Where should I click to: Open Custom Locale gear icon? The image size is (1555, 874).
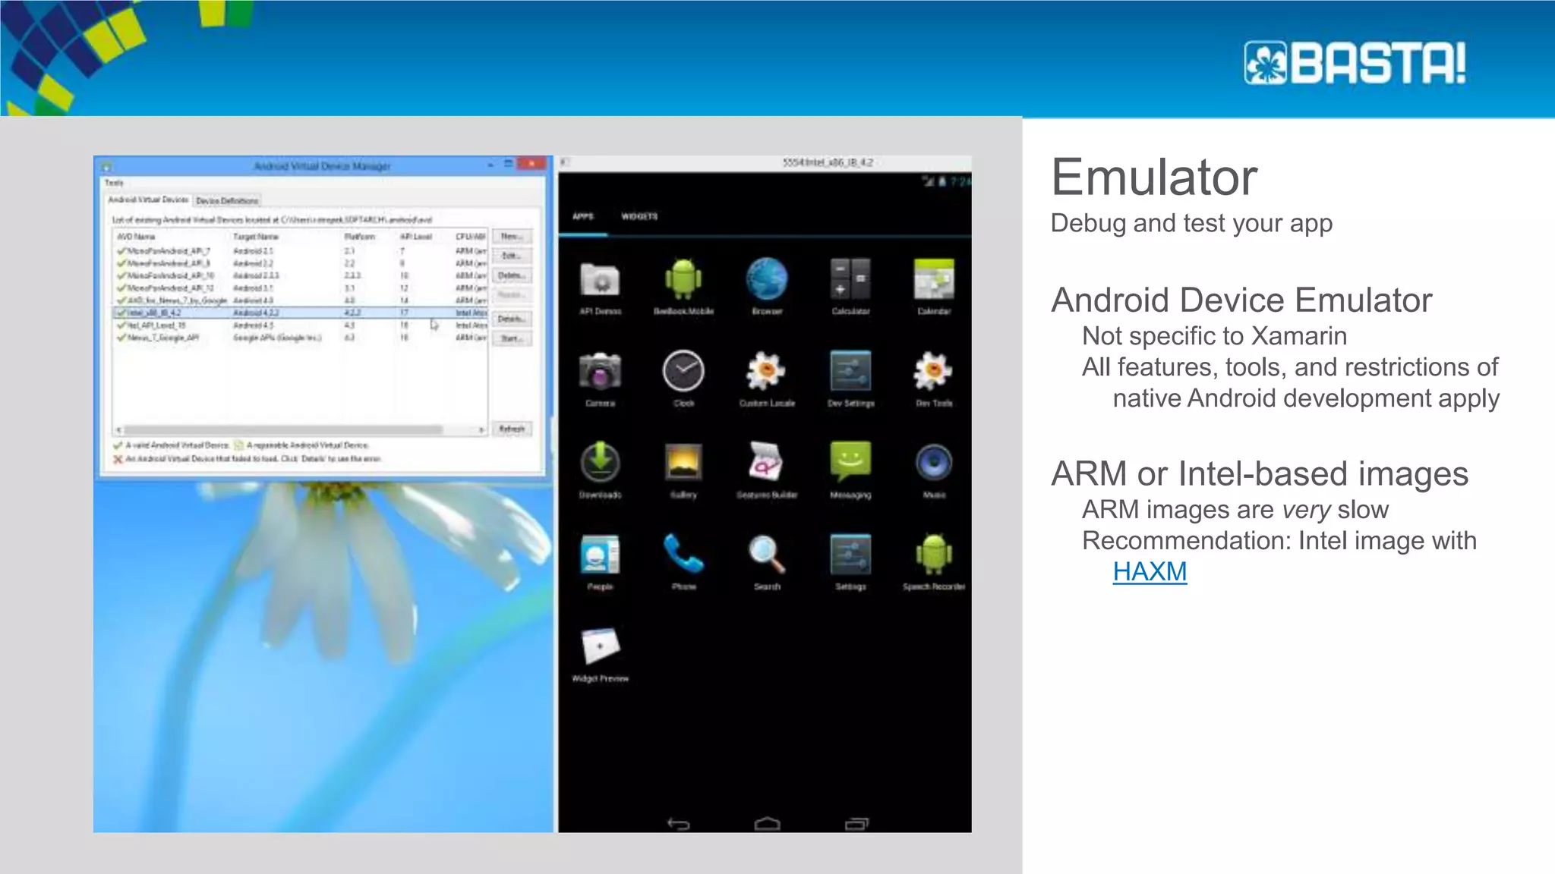point(767,379)
